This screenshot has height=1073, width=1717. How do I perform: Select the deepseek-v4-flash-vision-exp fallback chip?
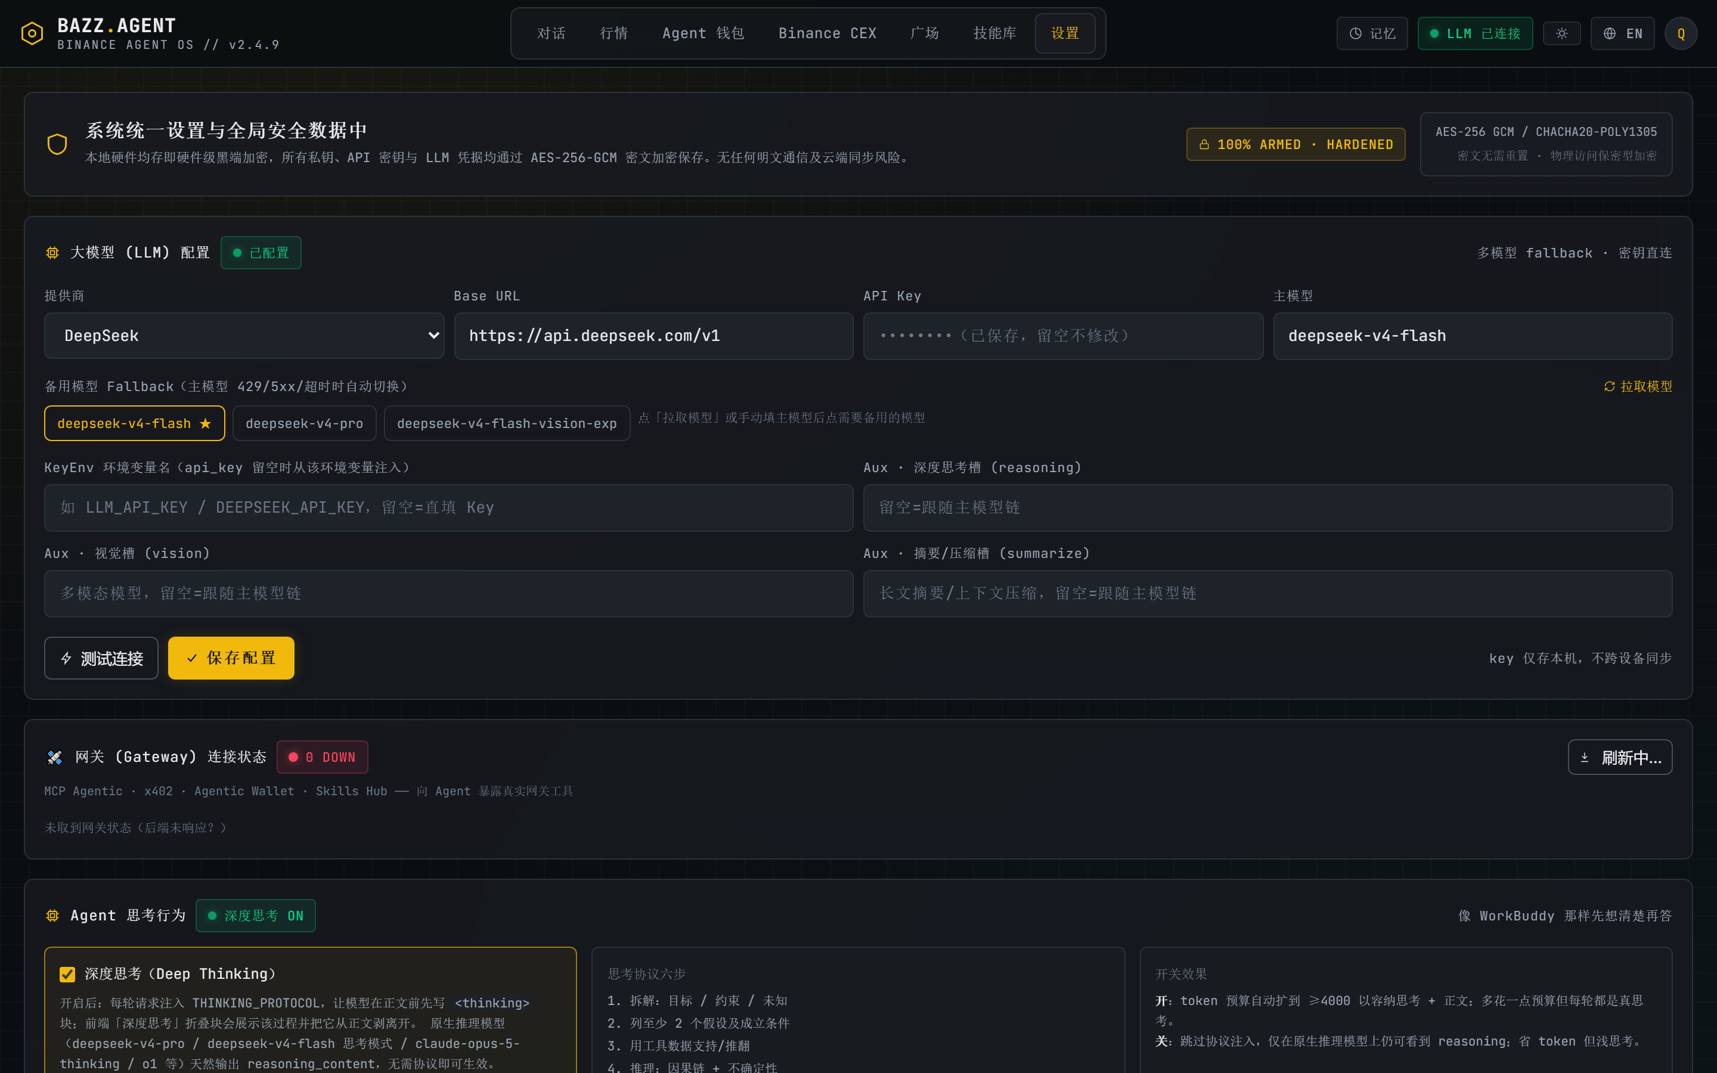(x=507, y=423)
